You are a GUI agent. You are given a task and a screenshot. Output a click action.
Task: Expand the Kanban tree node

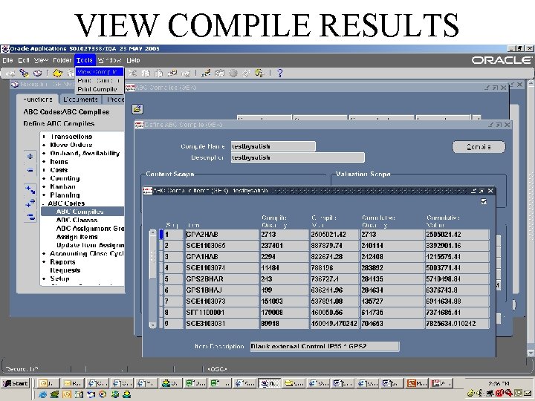point(44,186)
